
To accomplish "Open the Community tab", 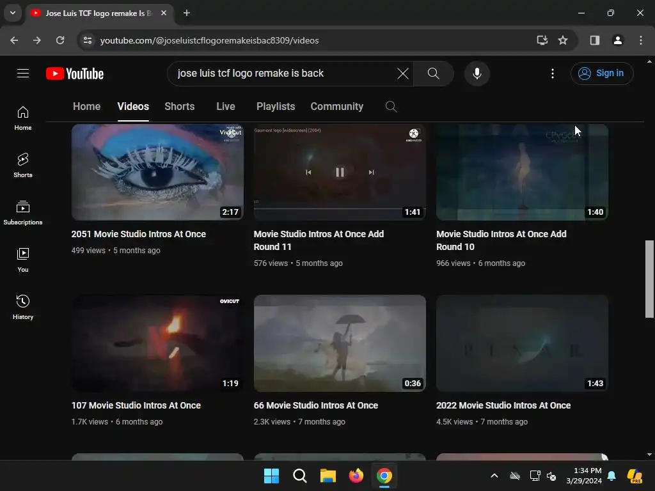I will click(x=336, y=107).
